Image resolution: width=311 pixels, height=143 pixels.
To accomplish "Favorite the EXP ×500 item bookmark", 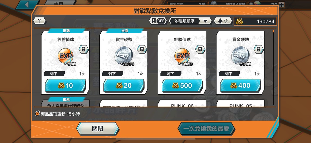I will (84, 49).
